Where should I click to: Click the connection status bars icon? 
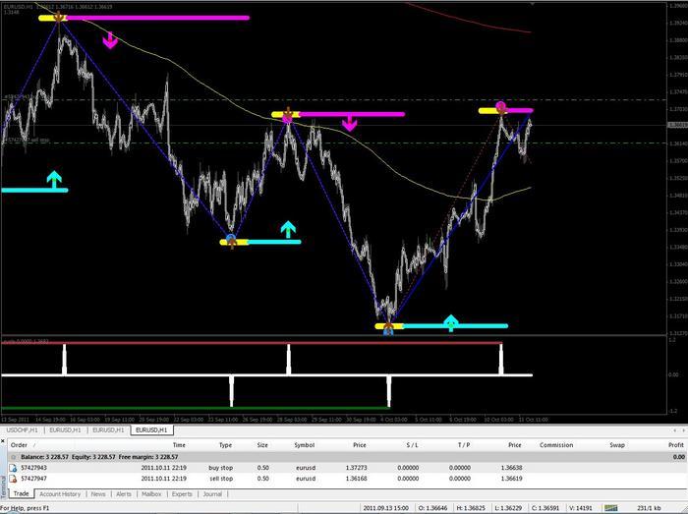tap(610, 508)
